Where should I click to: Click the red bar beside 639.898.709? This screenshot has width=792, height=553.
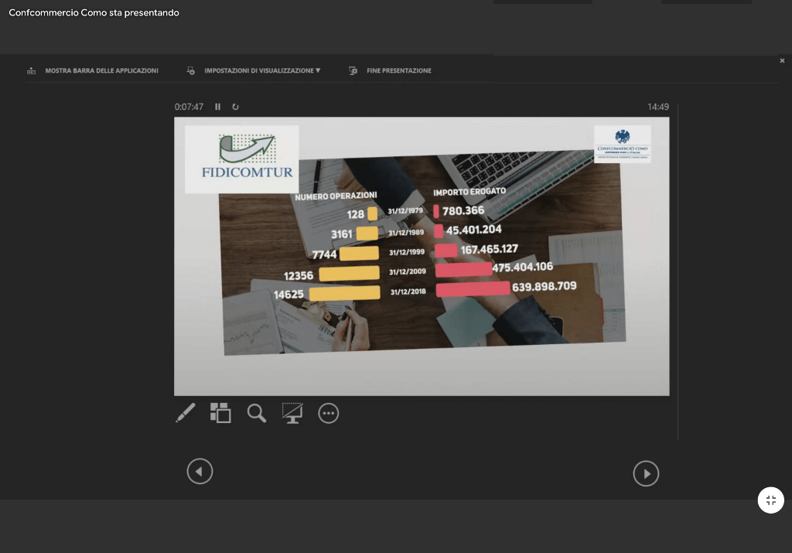coord(473,289)
